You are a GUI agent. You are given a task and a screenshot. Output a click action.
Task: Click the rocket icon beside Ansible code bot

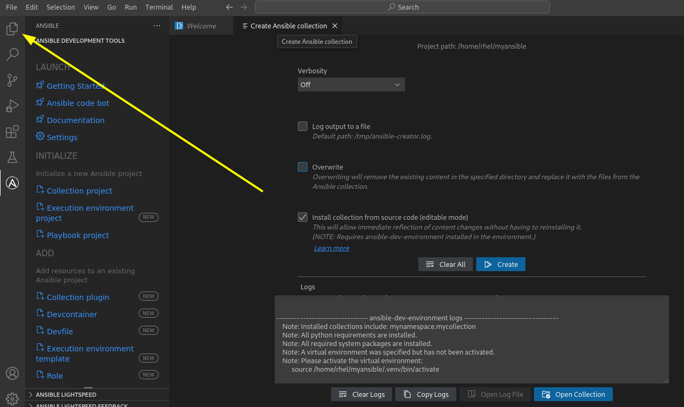tap(40, 103)
